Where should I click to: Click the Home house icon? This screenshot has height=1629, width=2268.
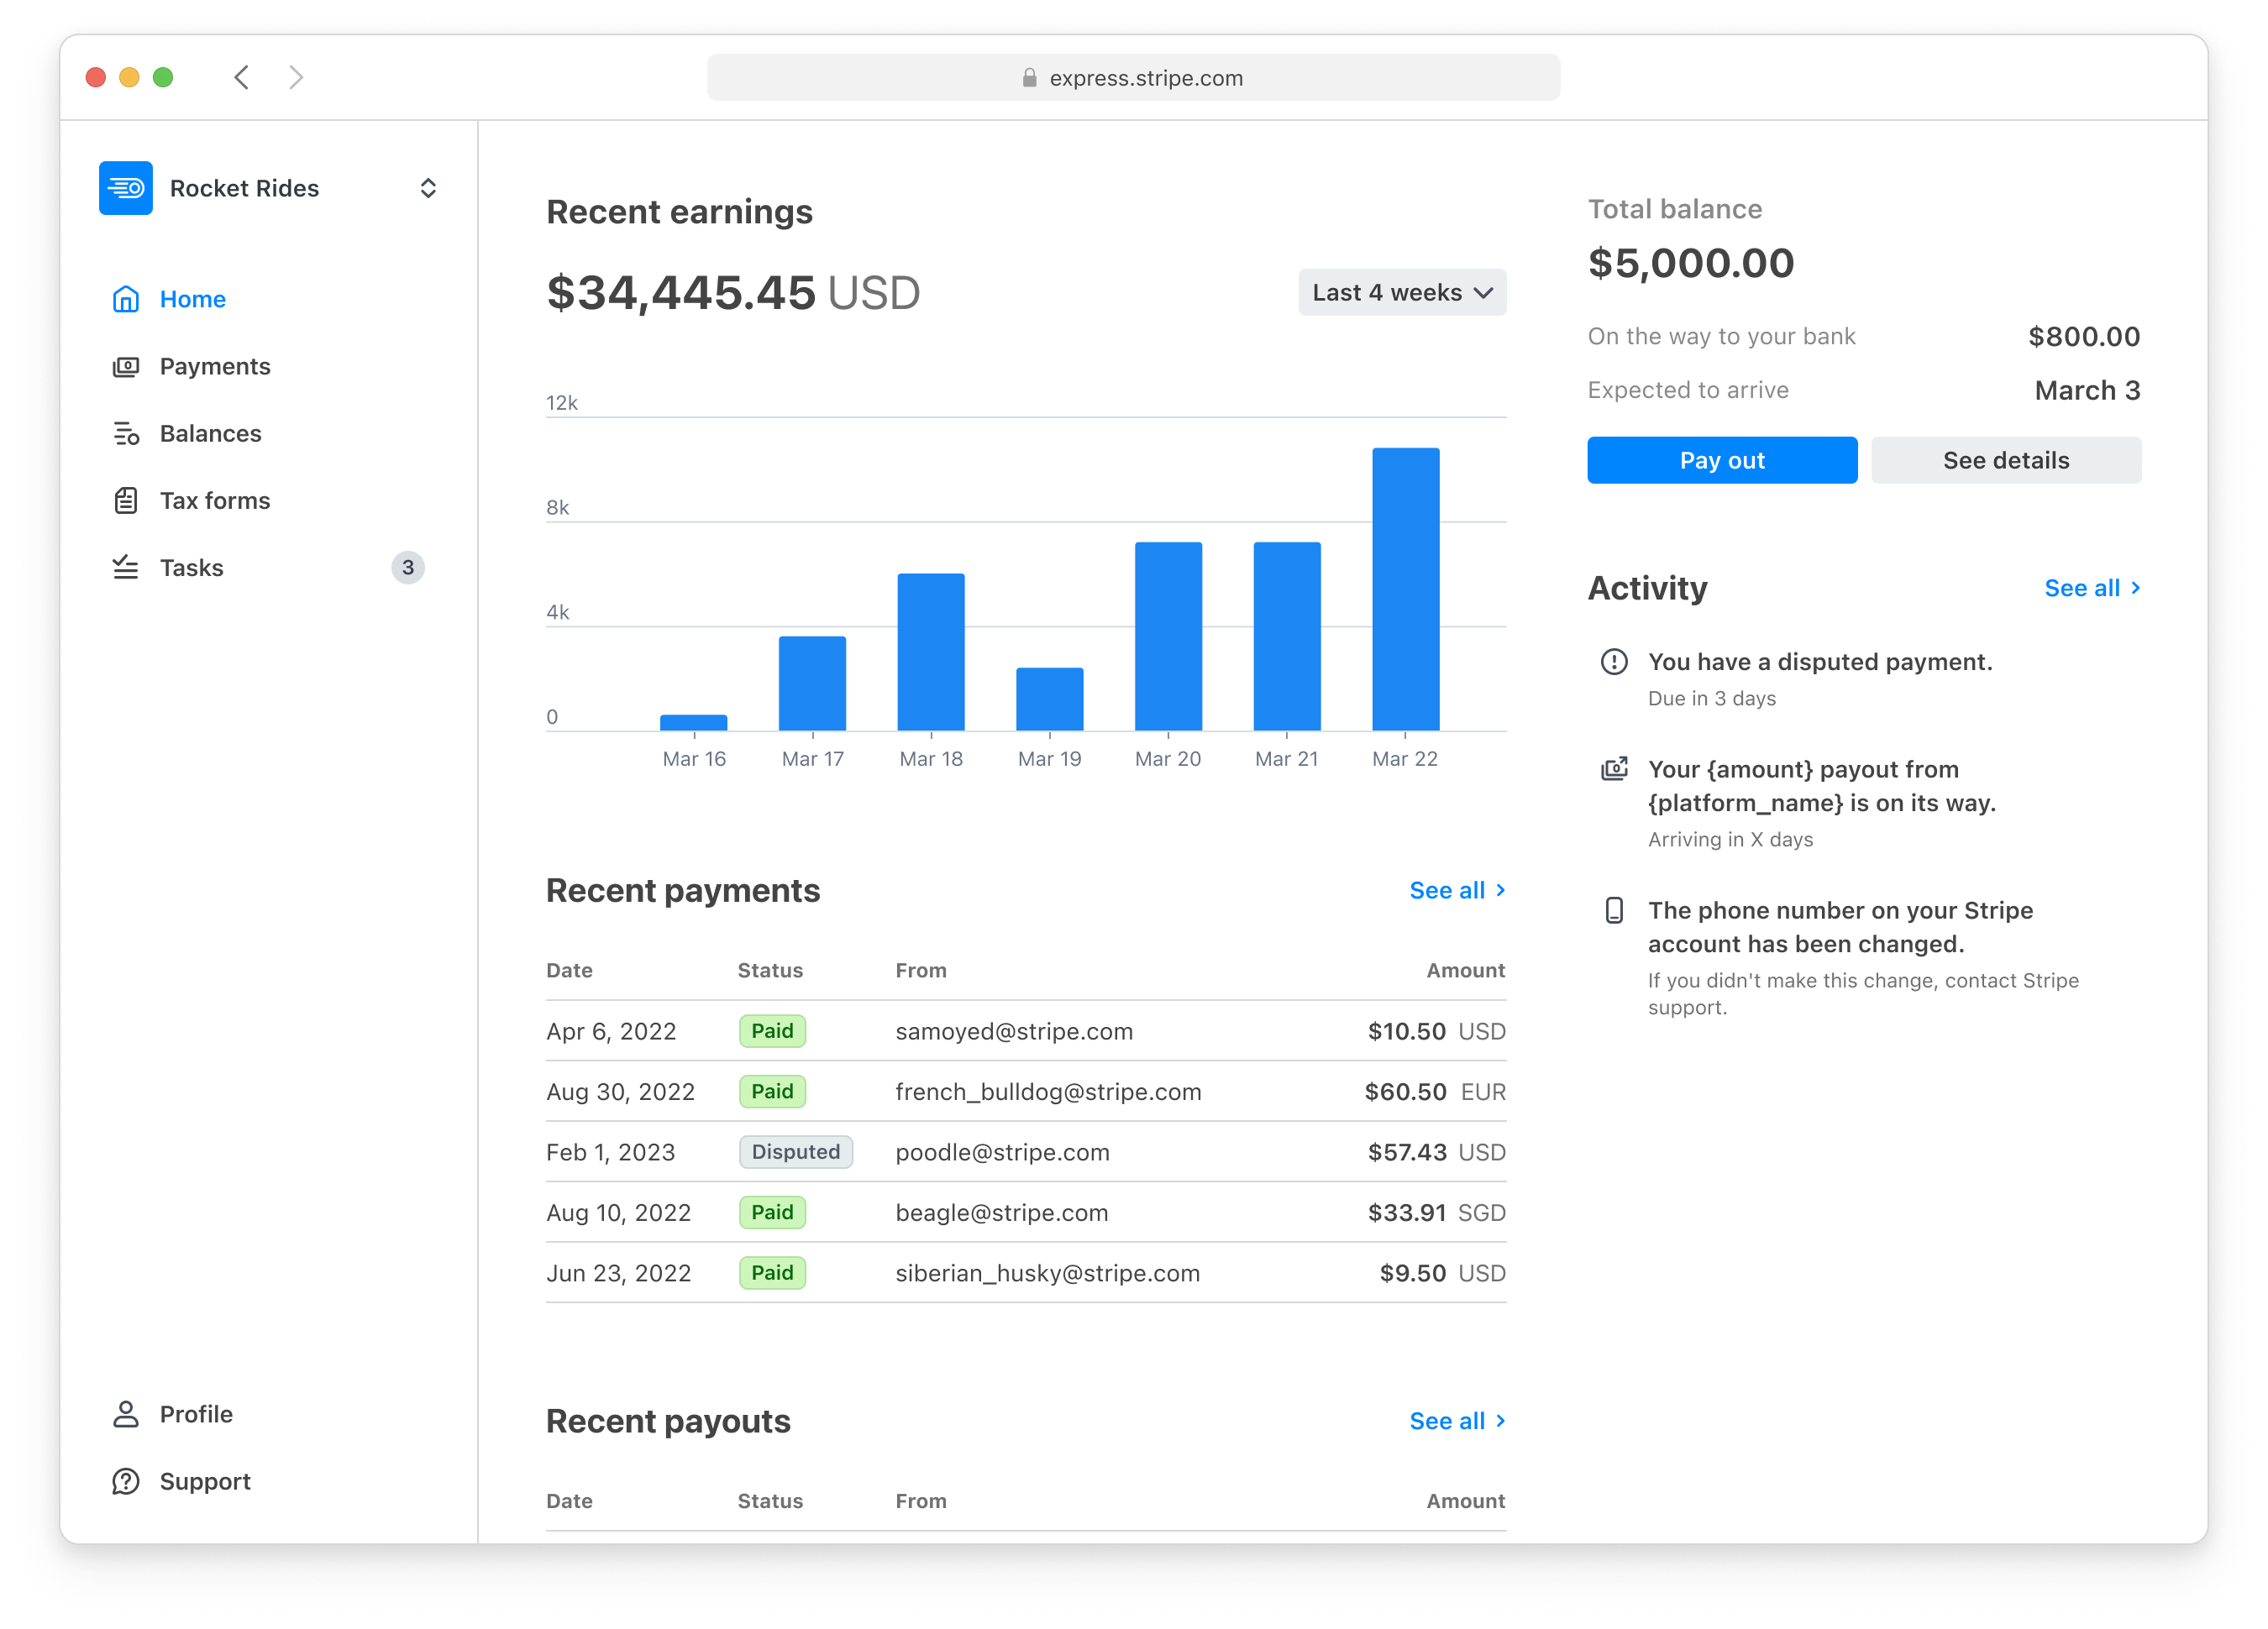point(125,299)
